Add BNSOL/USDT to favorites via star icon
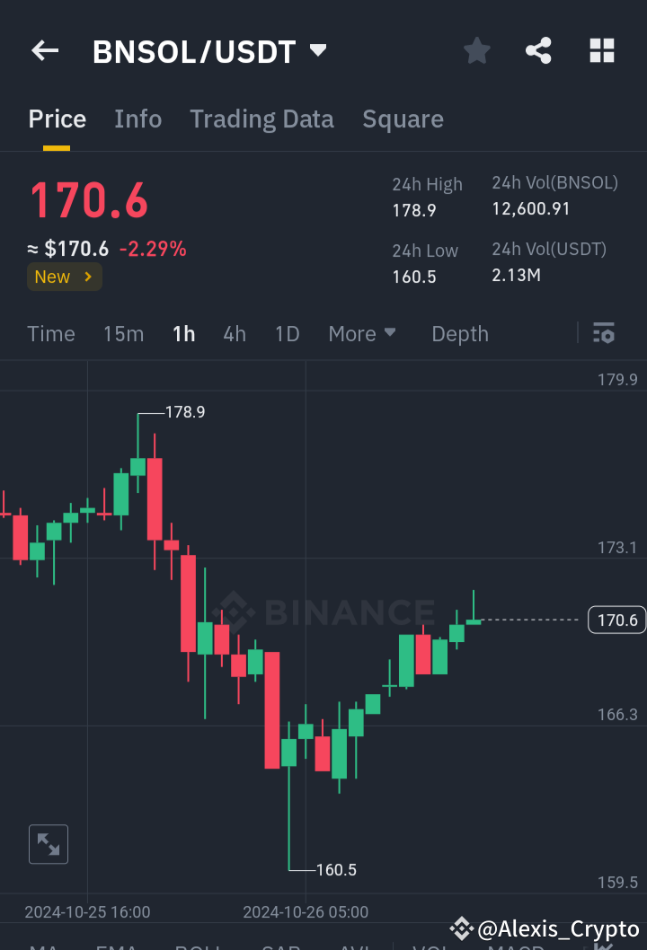 (x=476, y=51)
